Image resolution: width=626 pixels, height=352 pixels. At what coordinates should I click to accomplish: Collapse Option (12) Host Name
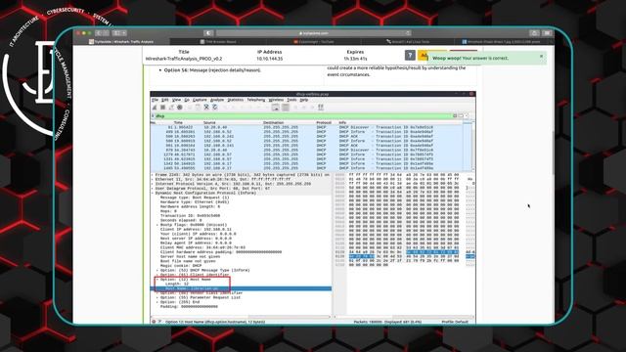[x=157, y=280]
